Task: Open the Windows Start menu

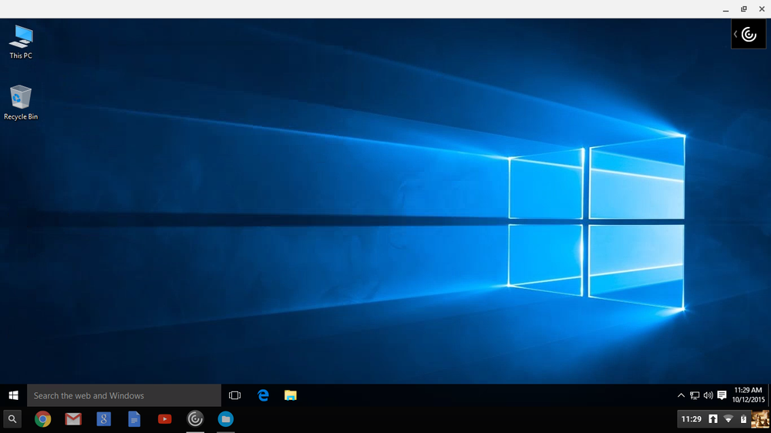Action: (13, 395)
